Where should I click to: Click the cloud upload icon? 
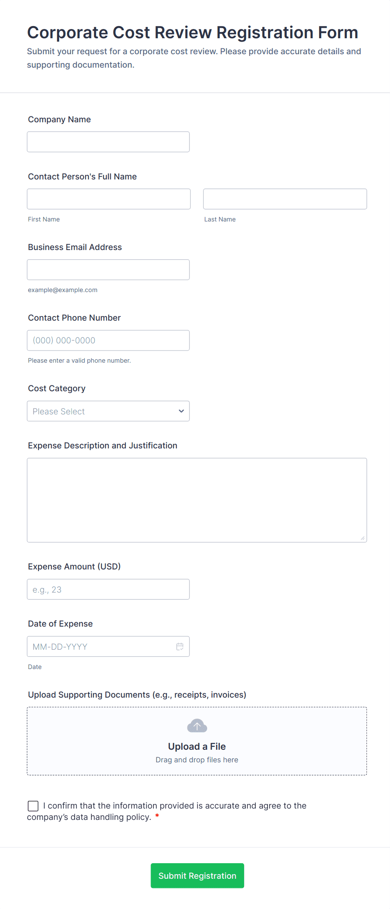(197, 726)
